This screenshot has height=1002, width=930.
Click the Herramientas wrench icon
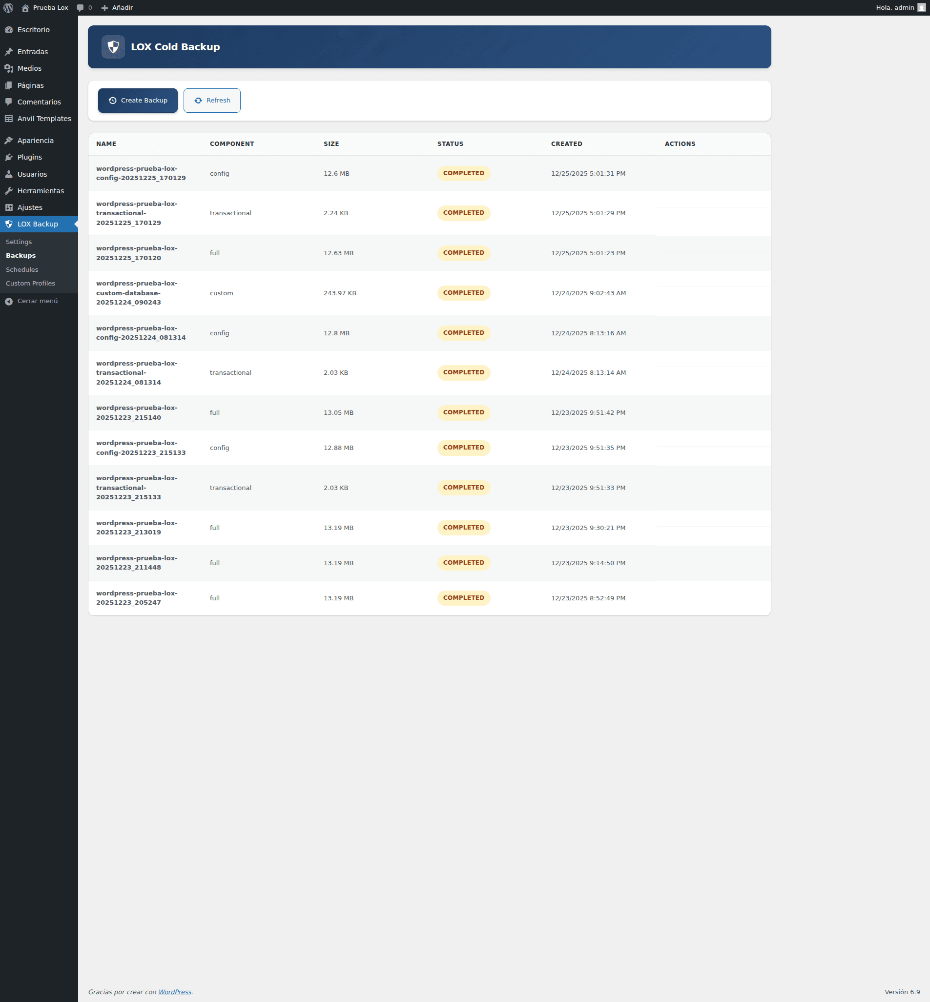point(9,191)
